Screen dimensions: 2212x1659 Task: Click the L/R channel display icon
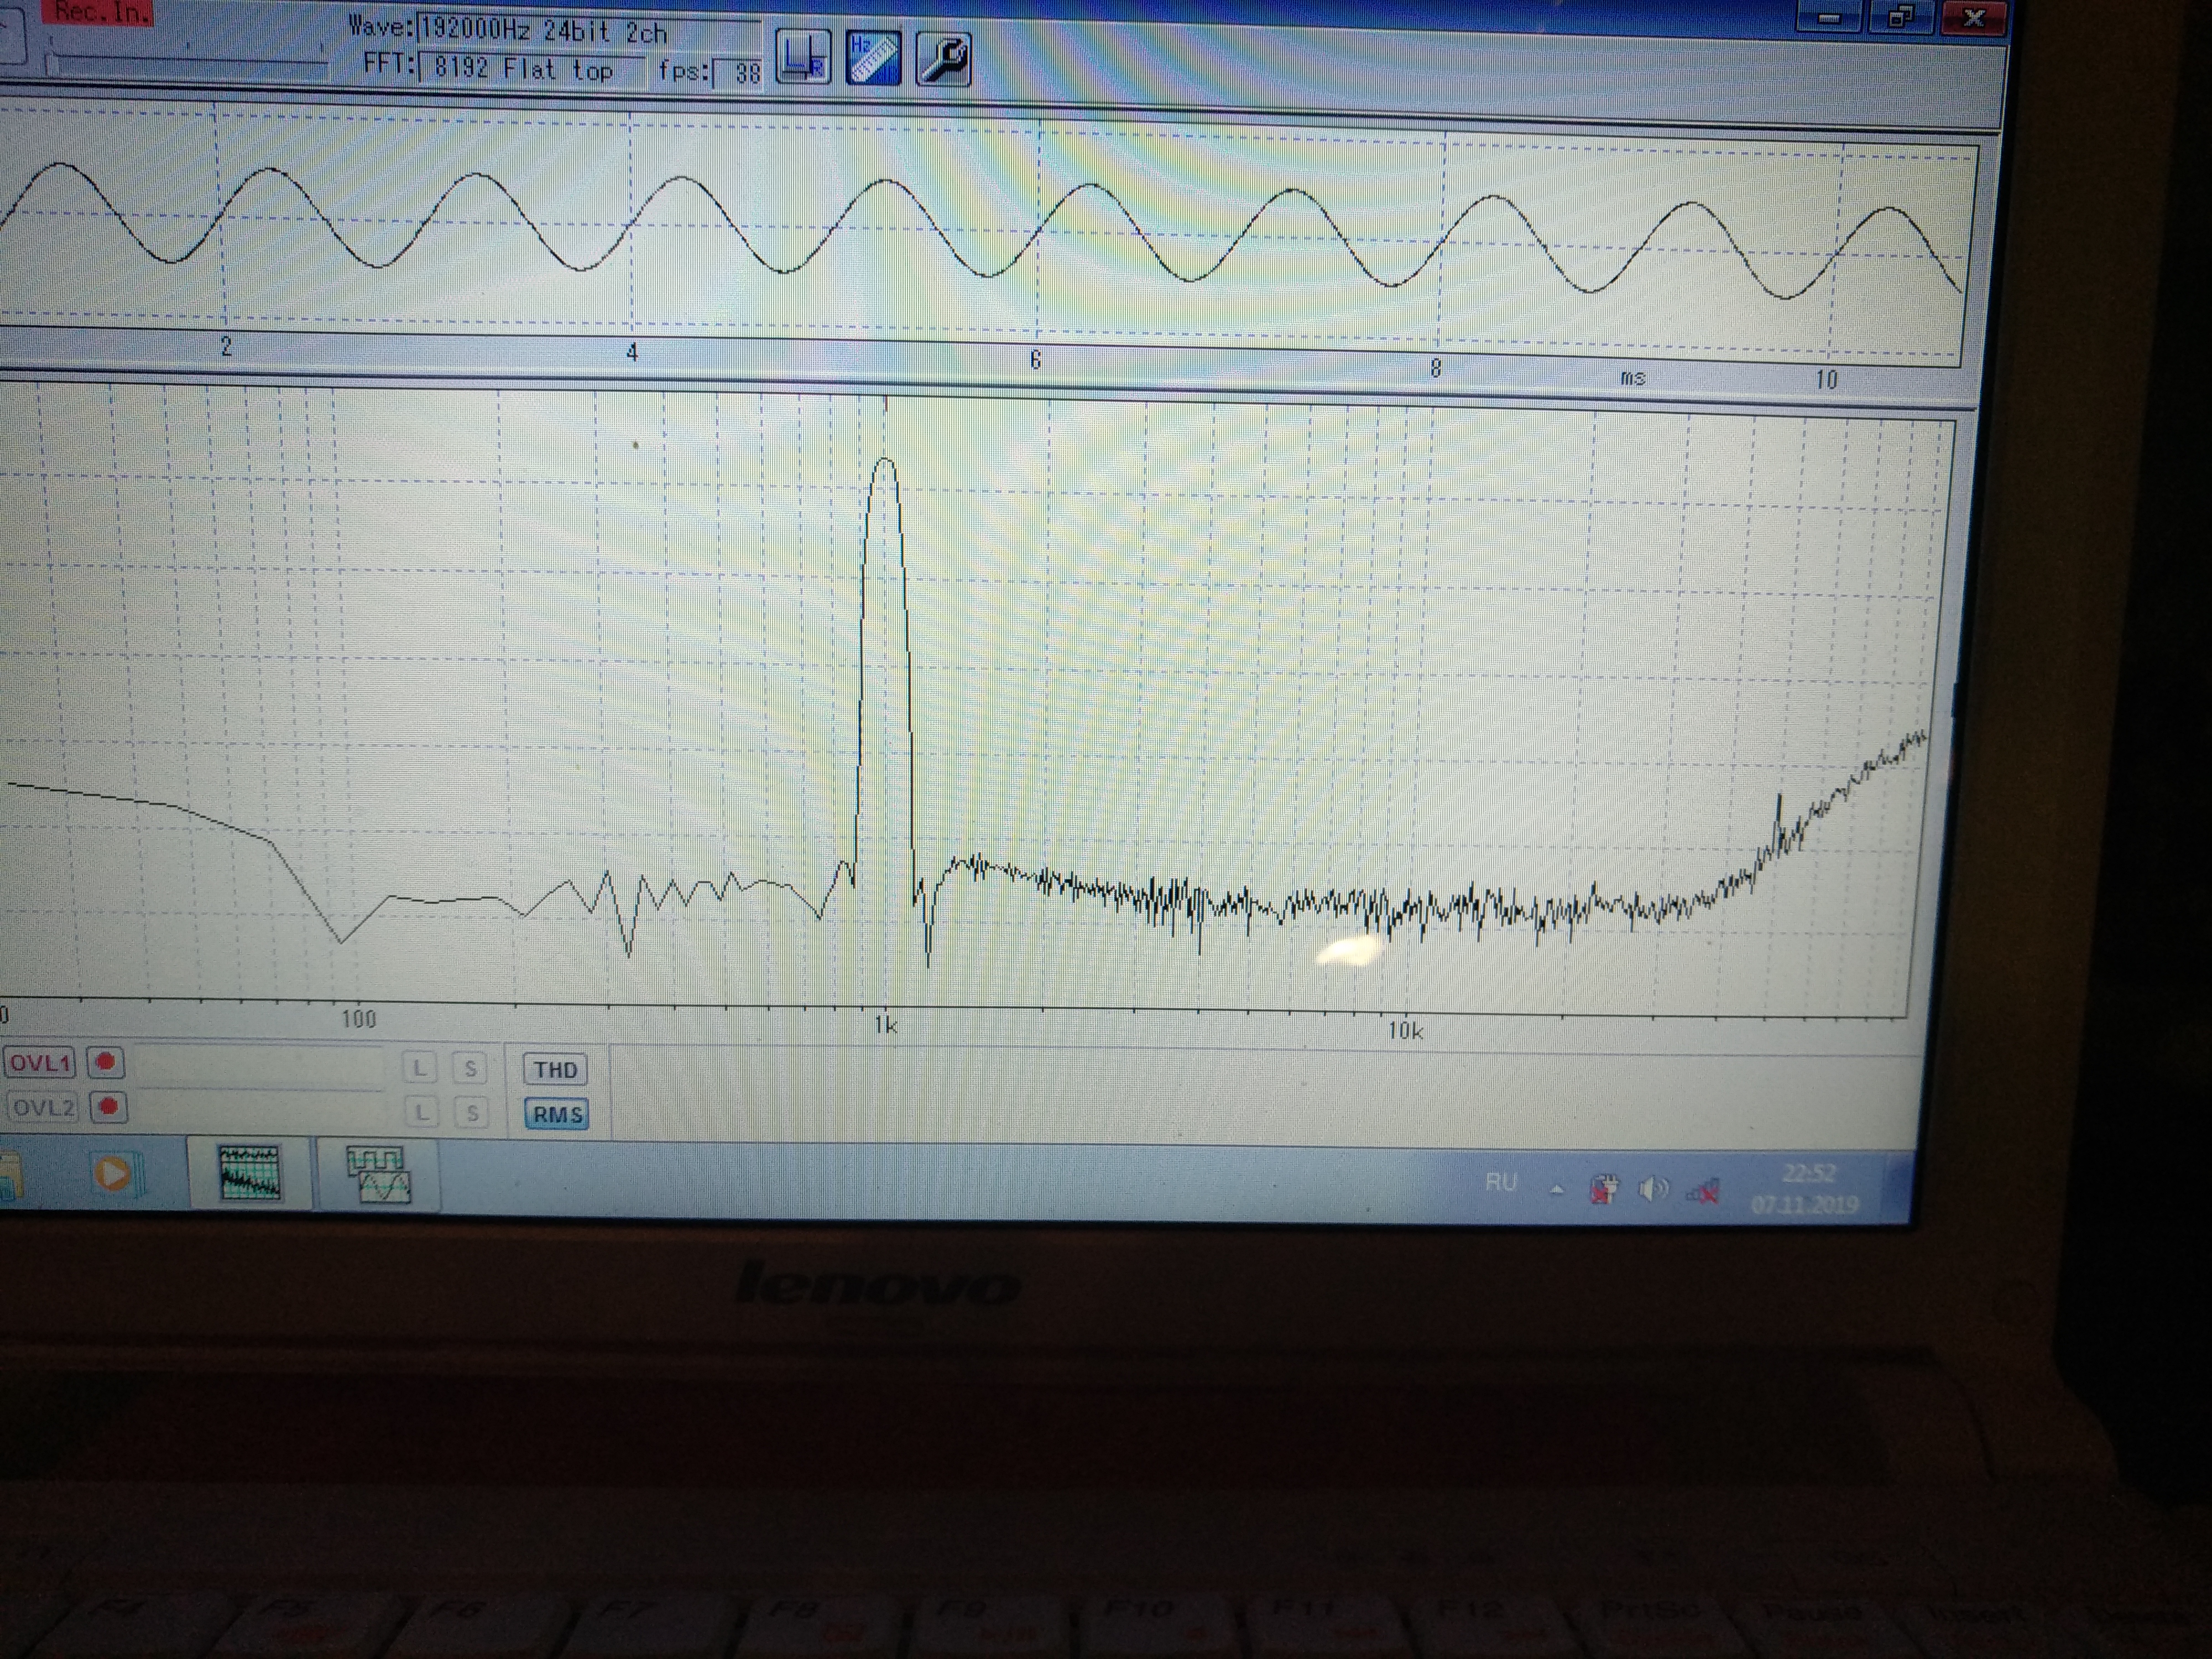point(803,57)
